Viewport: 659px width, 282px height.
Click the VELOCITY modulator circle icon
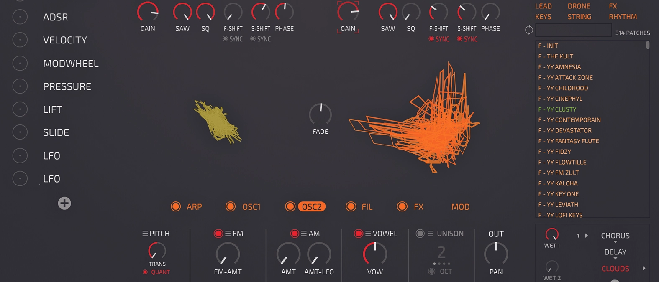pyautogui.click(x=20, y=40)
